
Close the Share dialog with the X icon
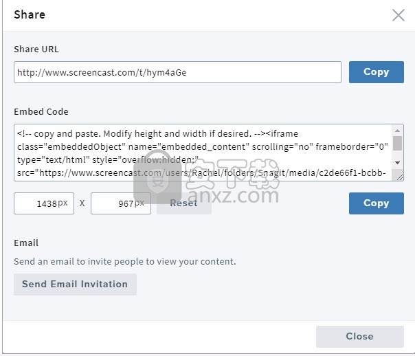pos(399,15)
